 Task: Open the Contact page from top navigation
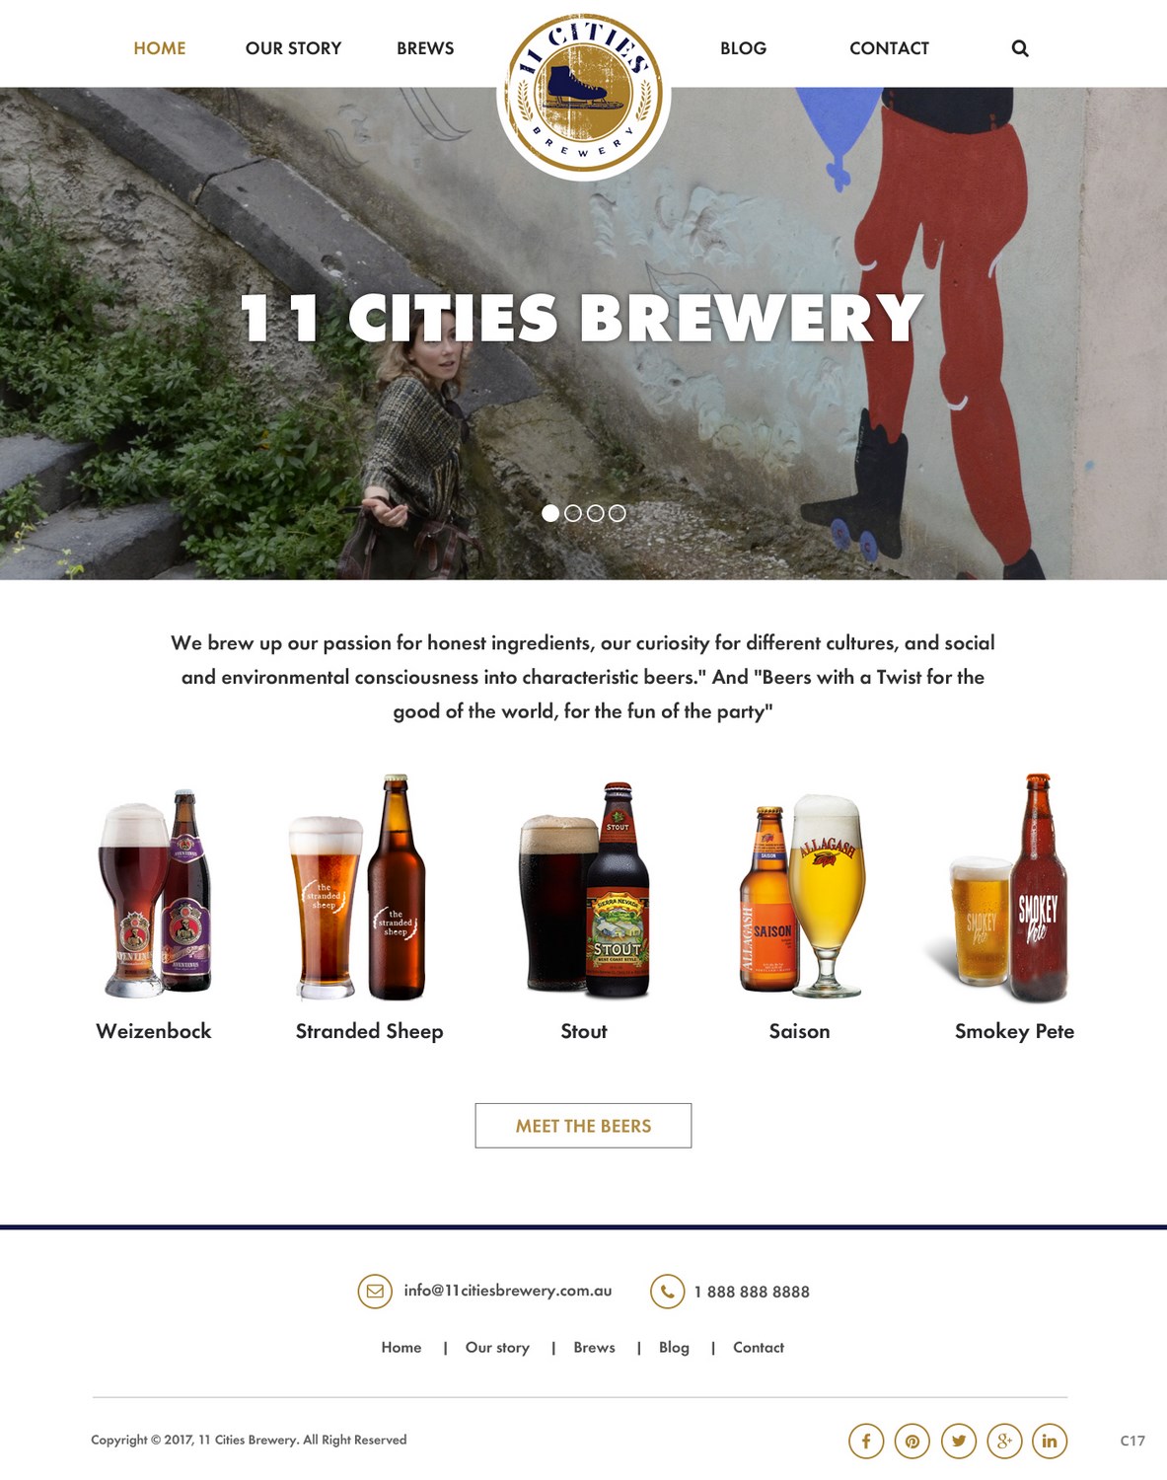[x=889, y=48]
